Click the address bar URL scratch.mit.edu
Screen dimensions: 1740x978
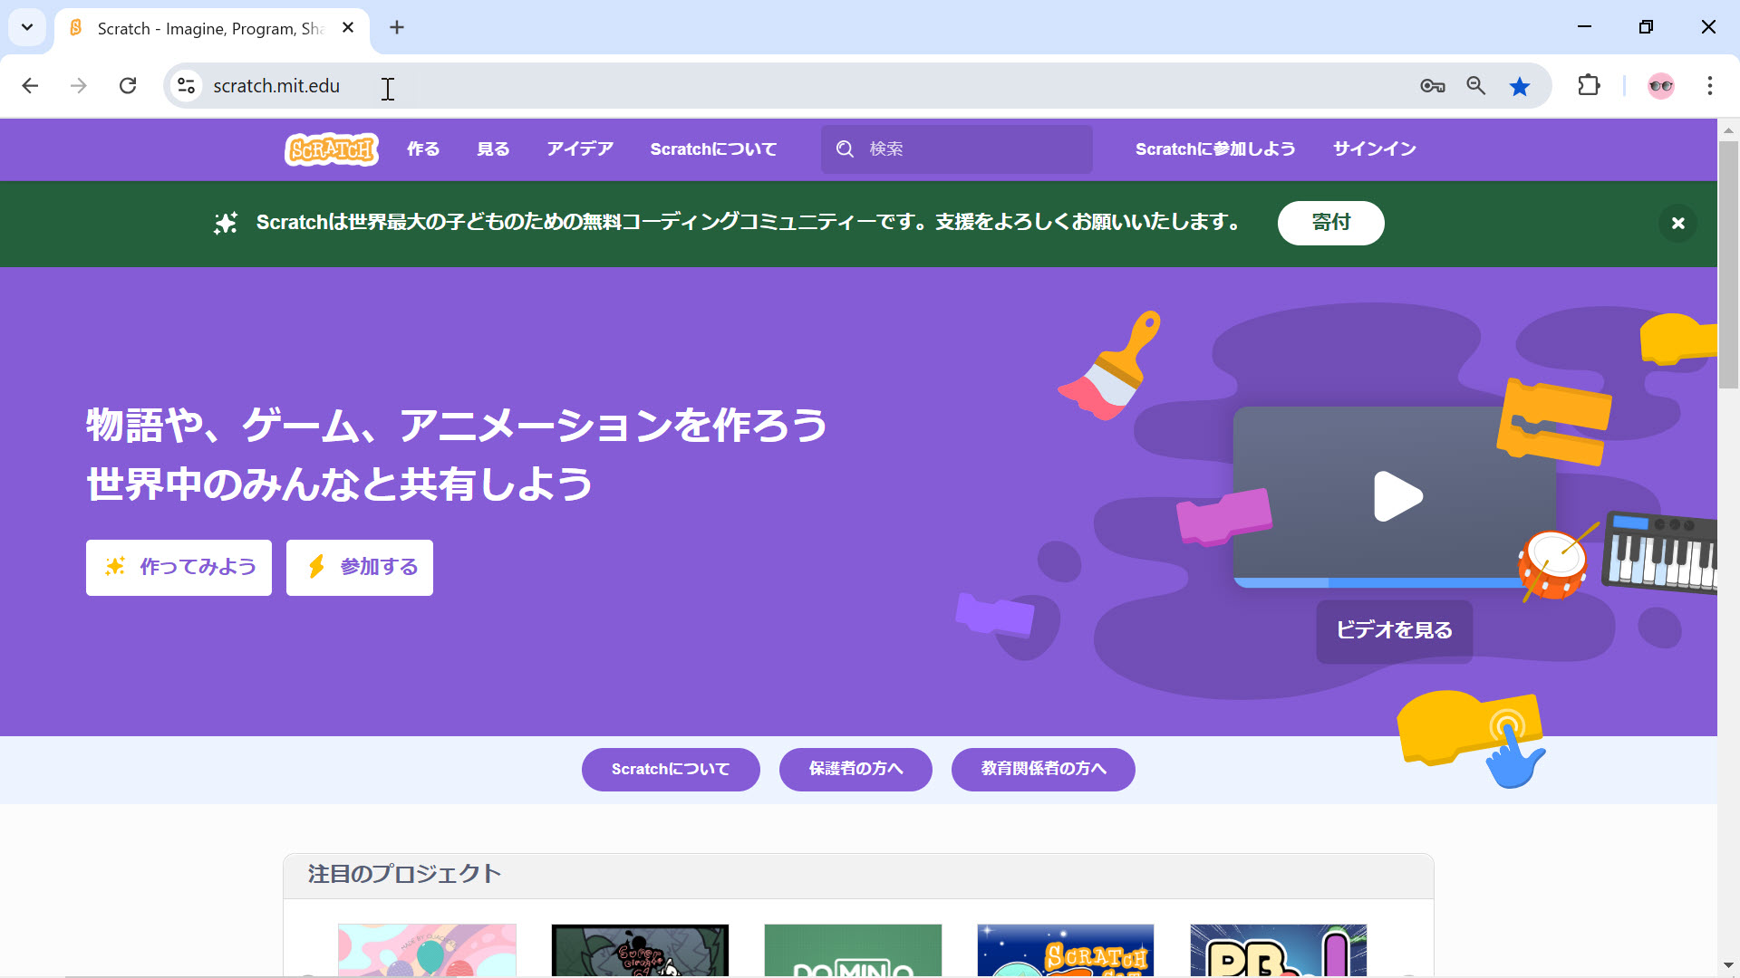coord(276,86)
